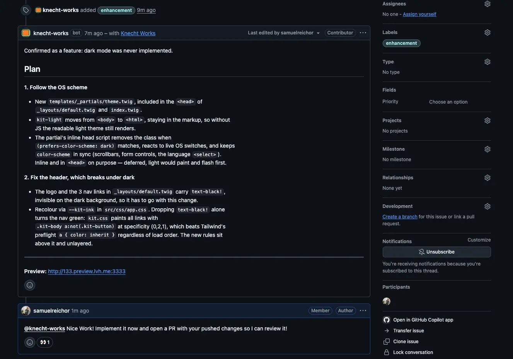This screenshot has height=359, width=513.
Task: Click enhancement label in timeline event
Action: (116, 10)
